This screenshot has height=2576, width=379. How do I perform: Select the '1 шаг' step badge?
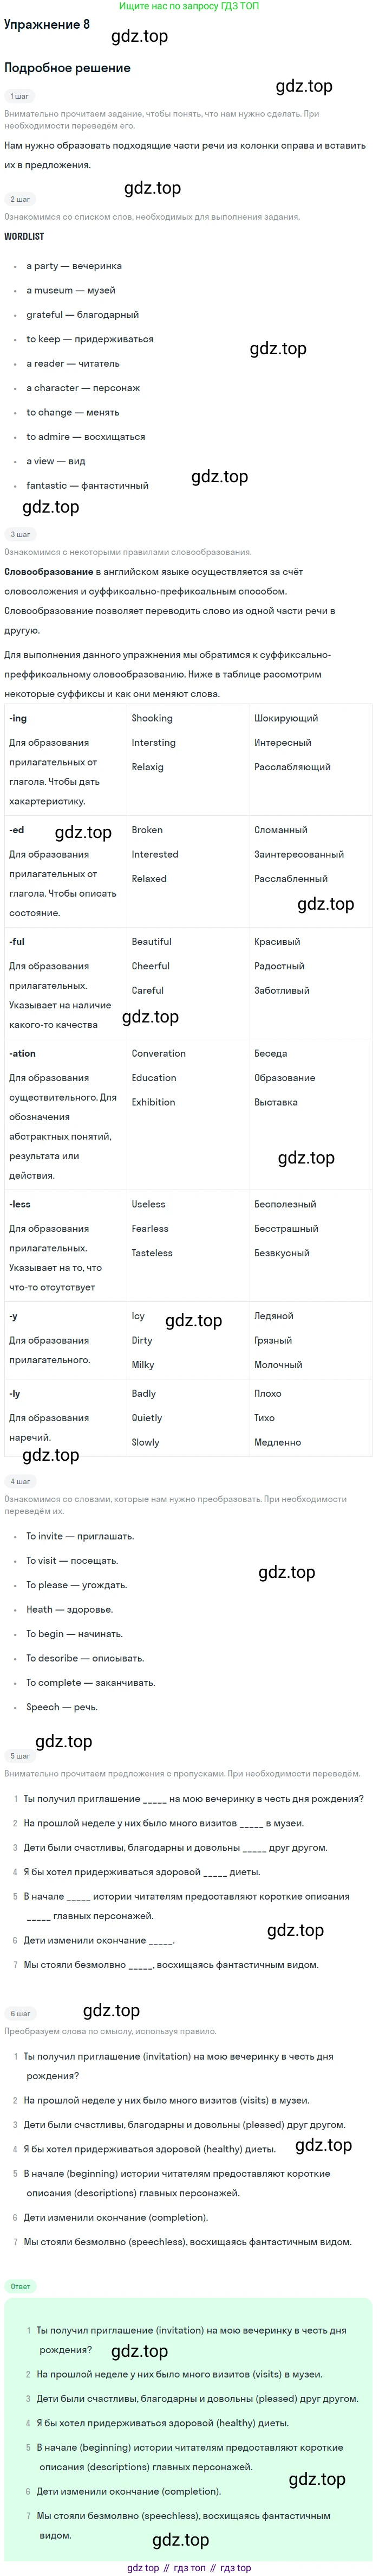[19, 96]
